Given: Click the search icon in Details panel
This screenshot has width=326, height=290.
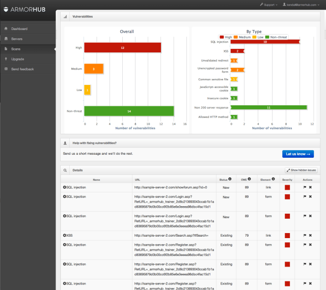Looking at the screenshot, I should [65, 170].
